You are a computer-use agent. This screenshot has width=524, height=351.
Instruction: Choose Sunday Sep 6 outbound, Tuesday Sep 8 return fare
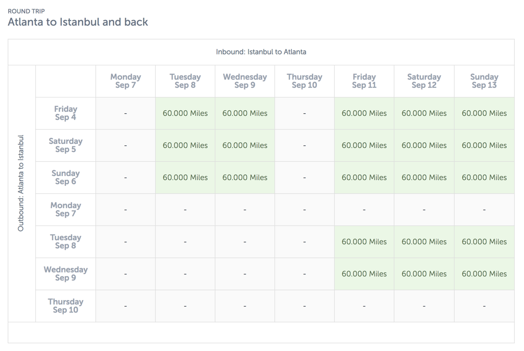(185, 178)
